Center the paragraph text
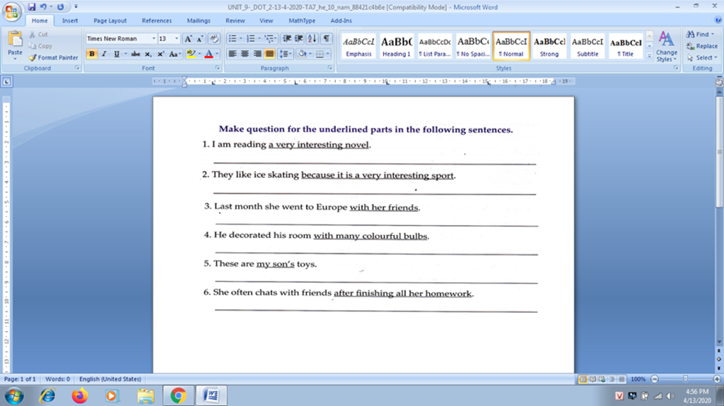 pos(245,54)
